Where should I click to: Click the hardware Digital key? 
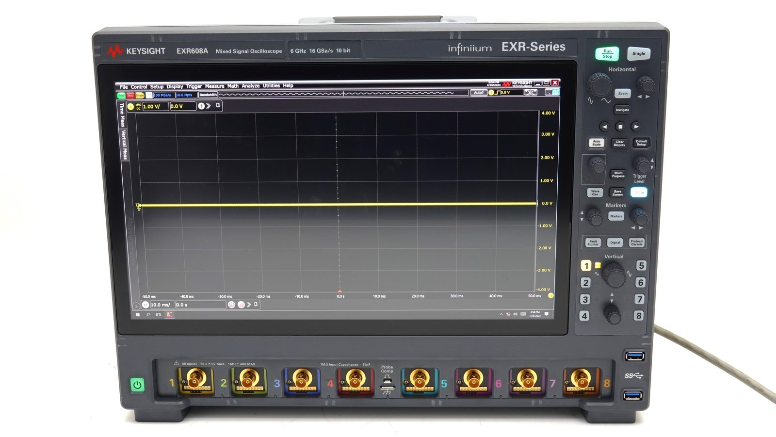tap(615, 243)
